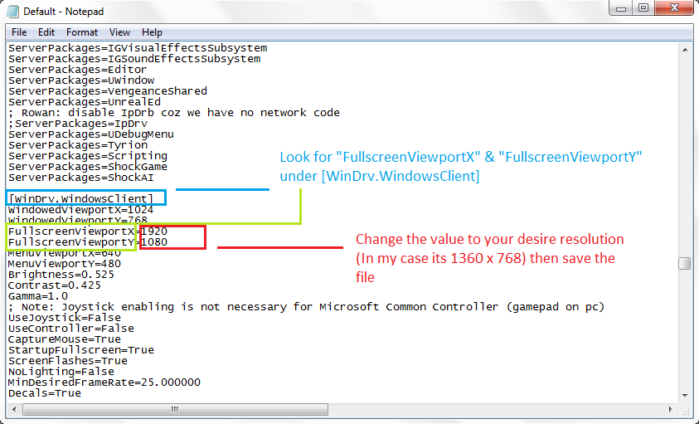Screen dimensions: 699x424
Task: Click the Rowan disable IpDrb comment line
Action: click(x=174, y=113)
